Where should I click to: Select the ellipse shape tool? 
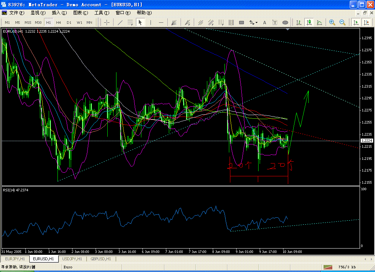(x=285, y=22)
